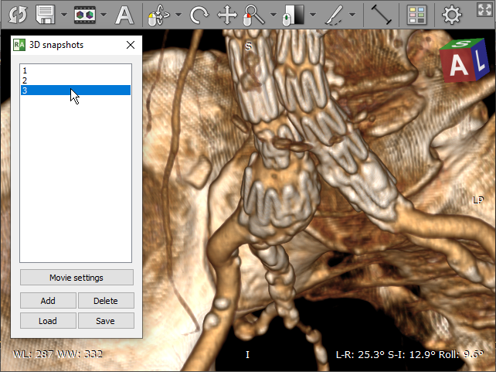
Task: Click the movie snapshot film icon
Action: [85, 14]
